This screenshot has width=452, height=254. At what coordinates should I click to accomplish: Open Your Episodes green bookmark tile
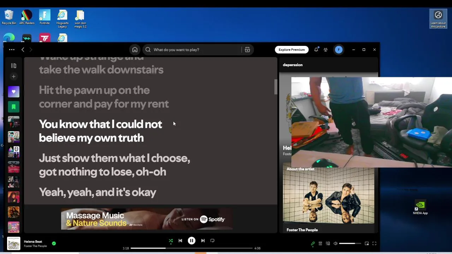pos(13,107)
